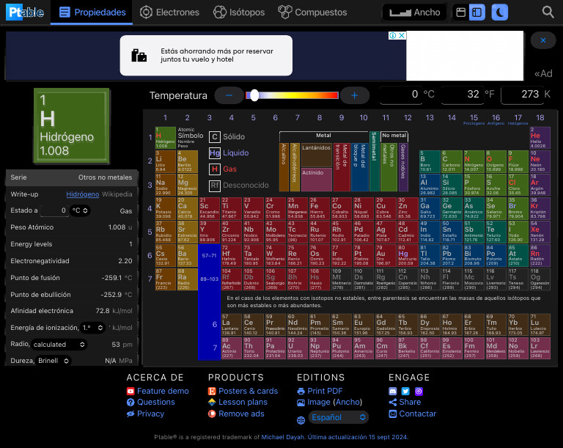Image resolution: width=563 pixels, height=448 pixels.
Task: Open the Propiedades tab
Action: 92,12
